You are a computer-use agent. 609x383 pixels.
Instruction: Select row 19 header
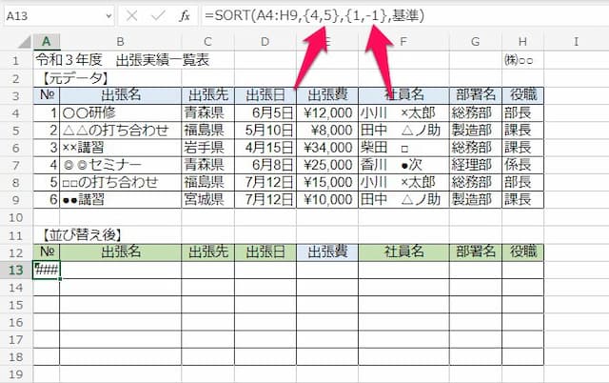point(16,374)
